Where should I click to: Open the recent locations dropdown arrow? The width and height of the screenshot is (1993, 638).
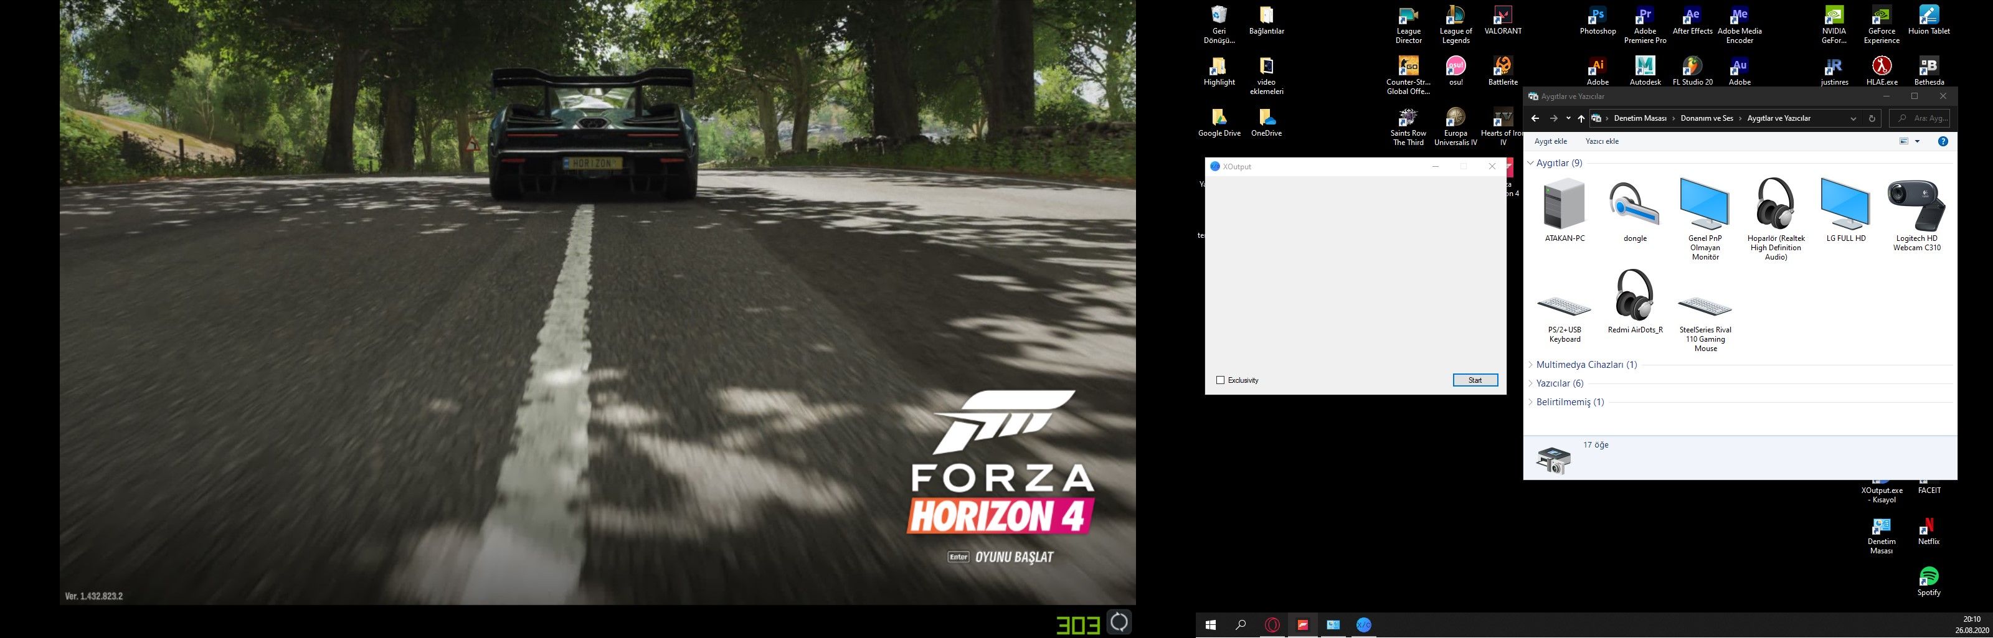[1568, 118]
